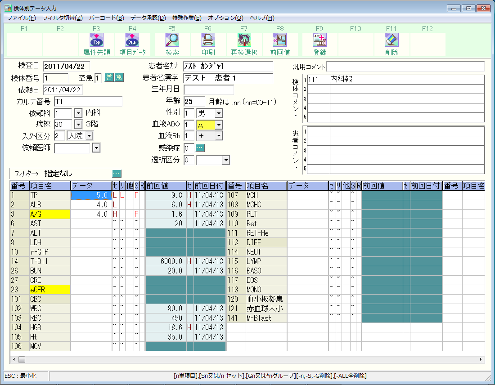Click the T-Bil previous value 6000.0
The image size is (495, 385).
point(166,261)
